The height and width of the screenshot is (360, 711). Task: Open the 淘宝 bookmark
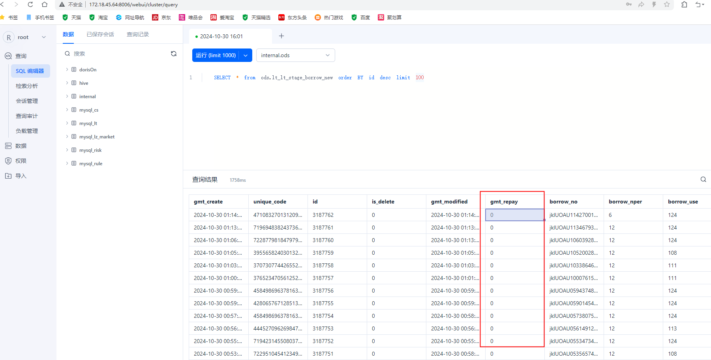coord(99,17)
